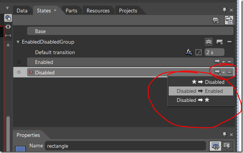Add transition for the Enabled state
The width and height of the screenshot is (243, 153).
click(218, 61)
